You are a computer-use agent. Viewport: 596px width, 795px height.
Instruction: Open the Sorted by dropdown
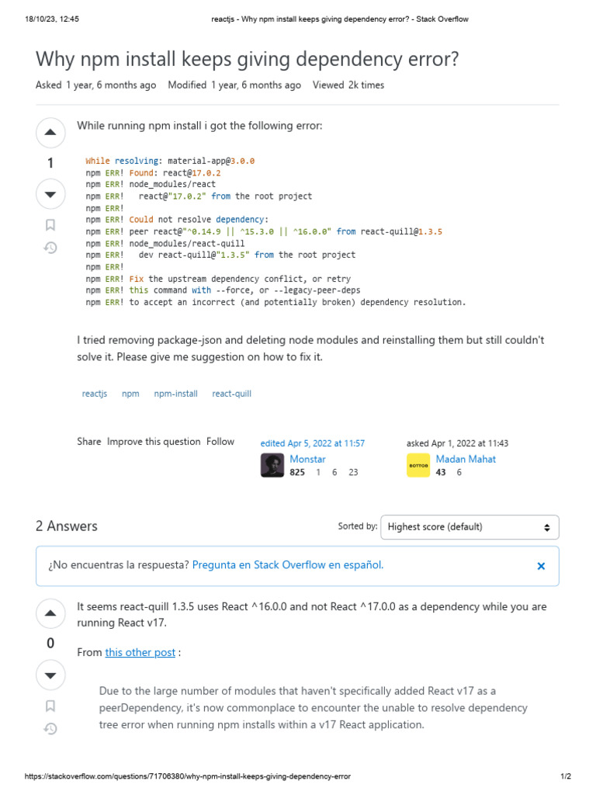(470, 527)
